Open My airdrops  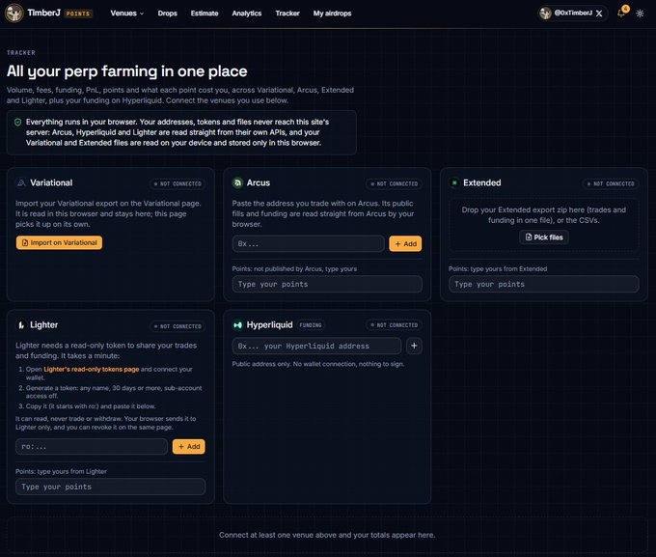(x=332, y=14)
